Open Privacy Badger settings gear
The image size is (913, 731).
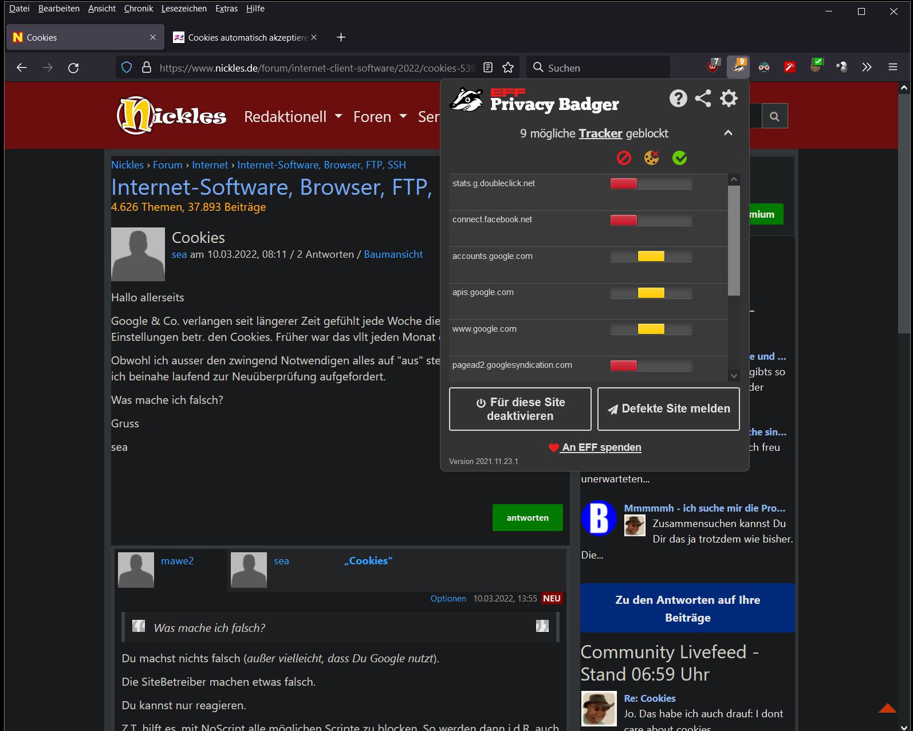(729, 99)
